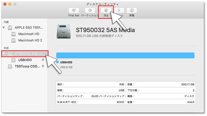Viewport: 207px width, 116px height.
Task: Click the blue USBHDD legend dot
Action: click(58, 62)
